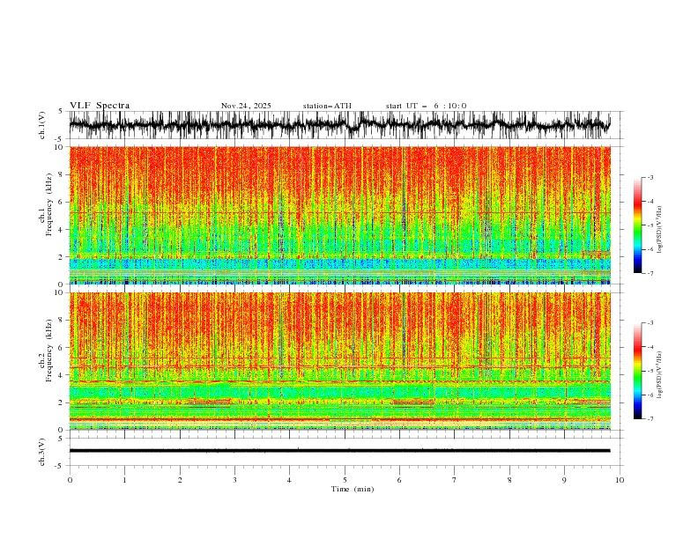698x539 pixels.
Task: Click the "Time (min)" axis title
Action: (353, 489)
